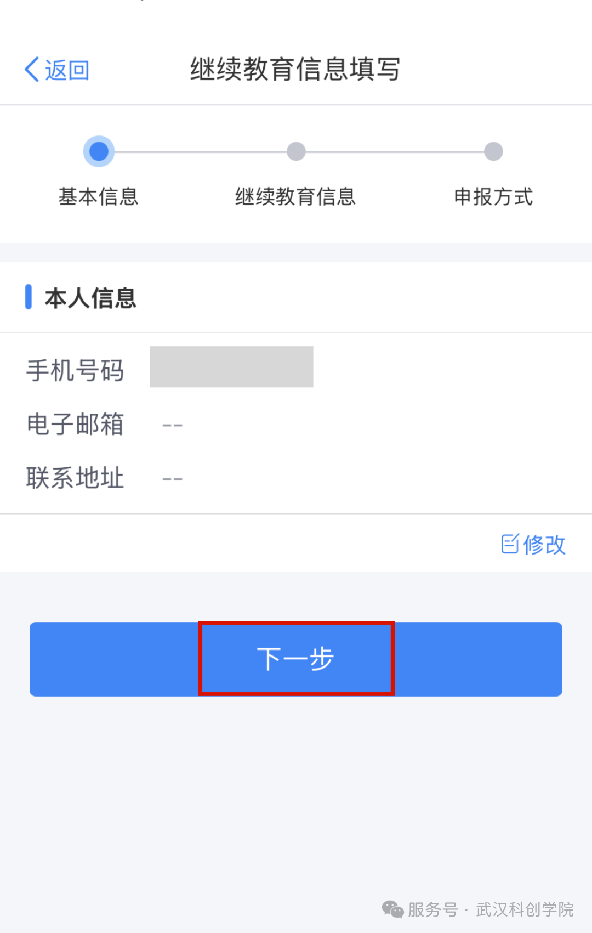The height and width of the screenshot is (933, 592).
Task: Click the page title 继续教育信息填写
Action: coord(296,70)
